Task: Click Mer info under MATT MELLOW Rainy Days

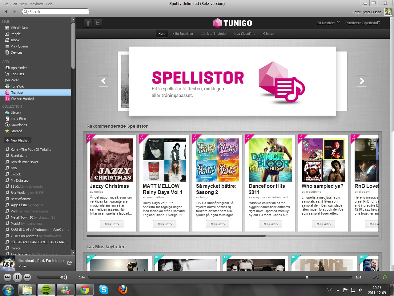Action: point(165,224)
